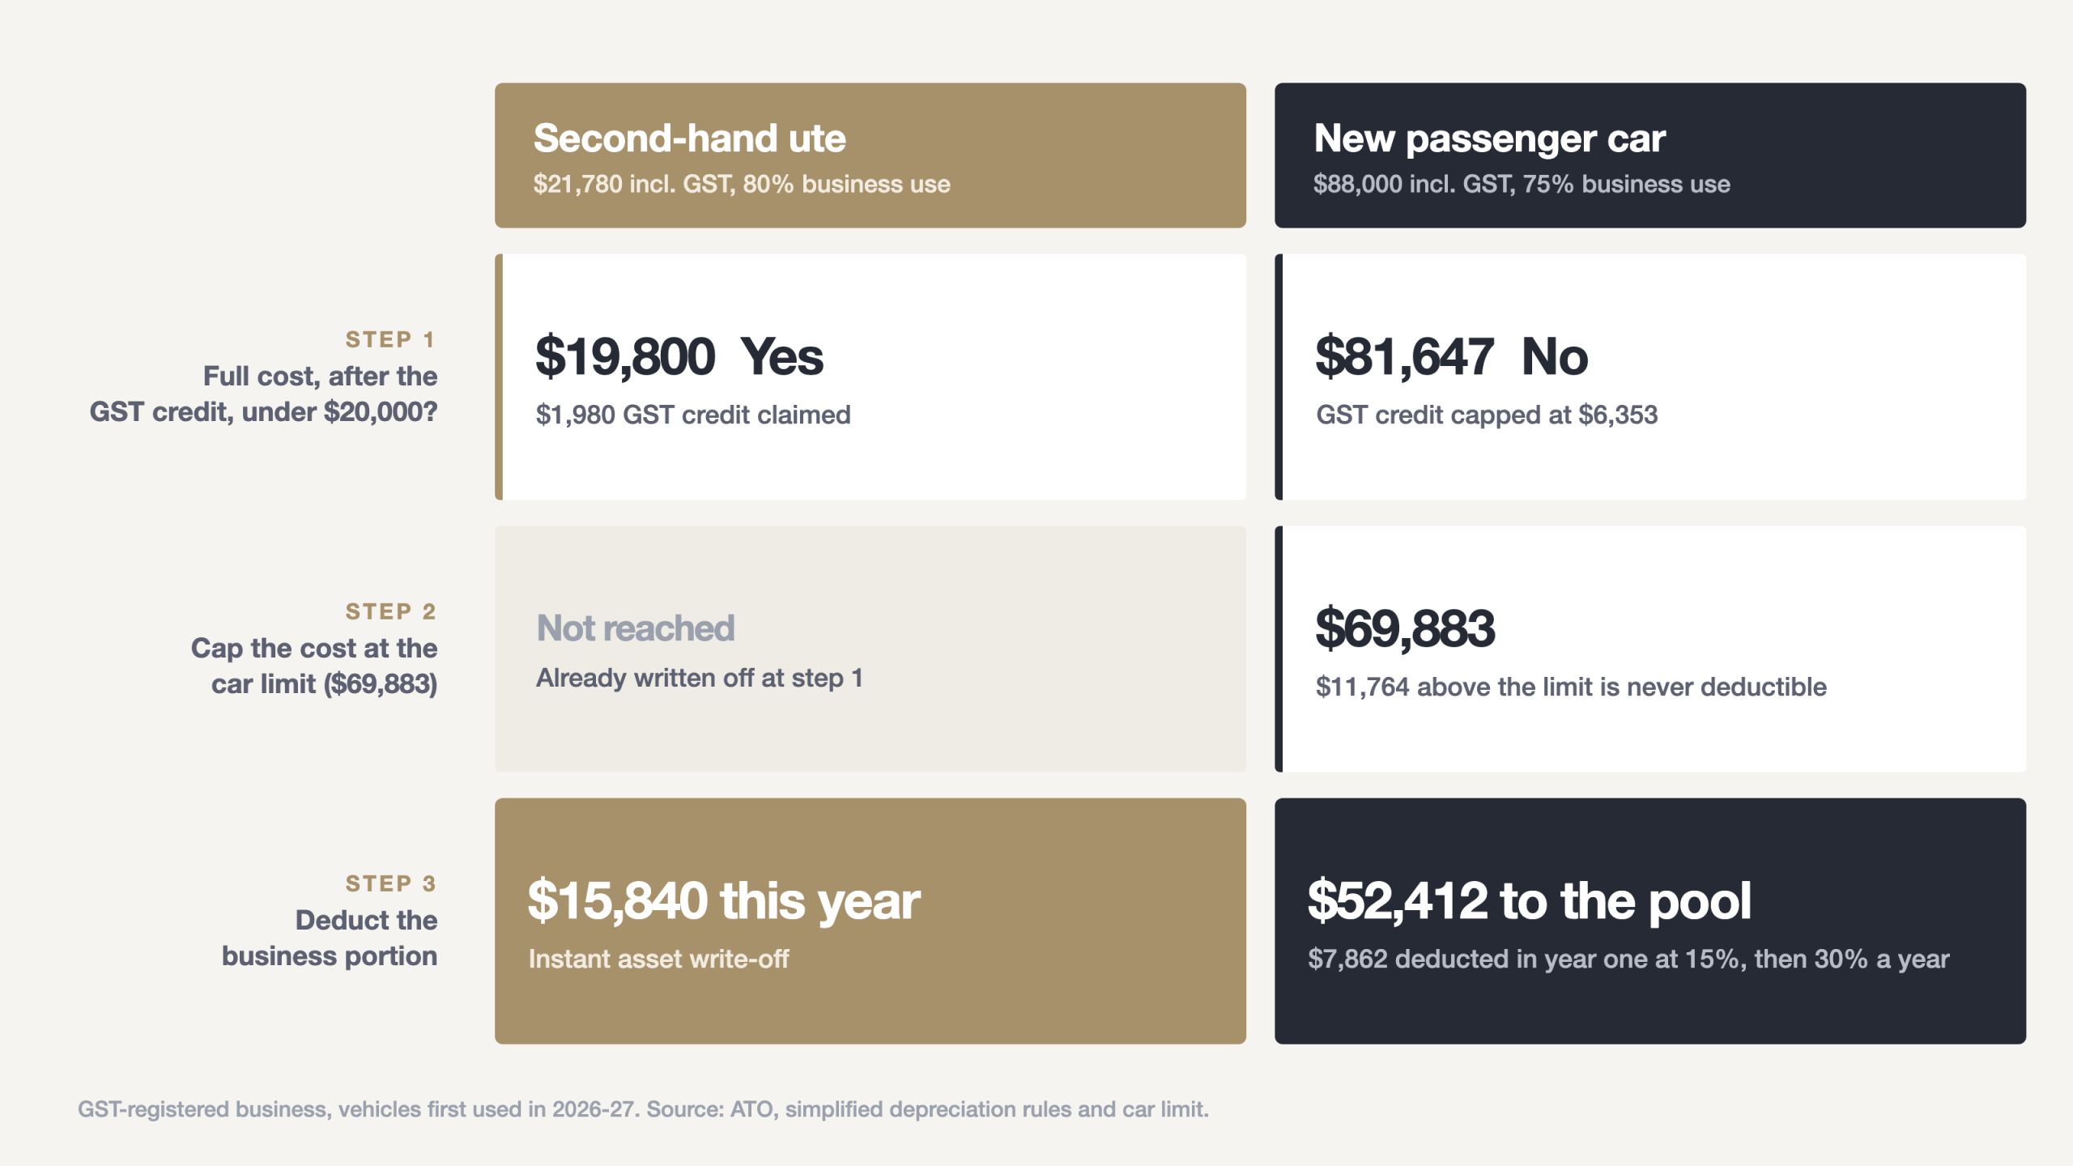This screenshot has height=1166, width=2073.
Task: Click the Instant asset write-off caption
Action: (x=658, y=959)
